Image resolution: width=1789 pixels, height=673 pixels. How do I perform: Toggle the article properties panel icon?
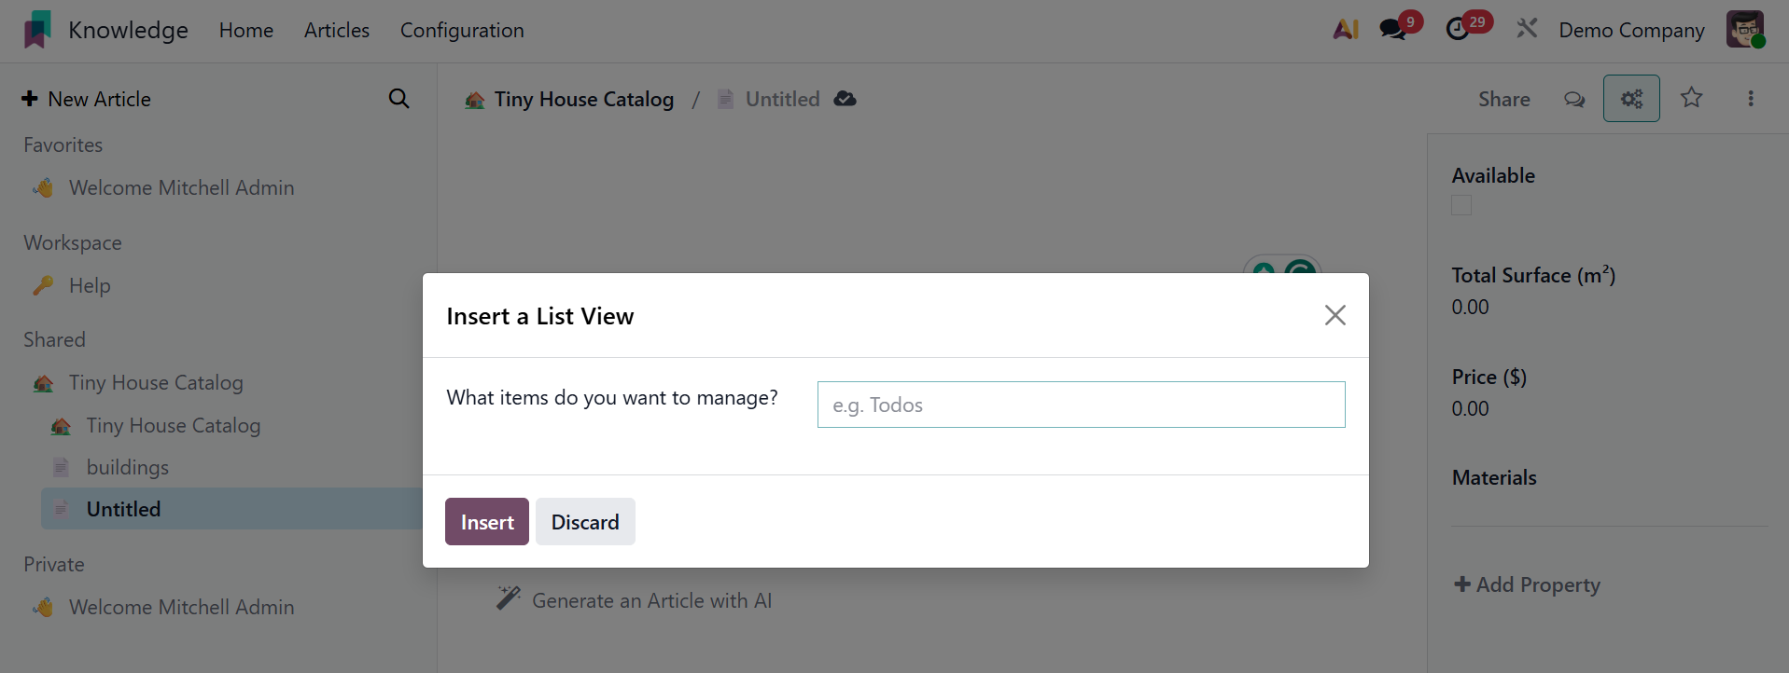[x=1630, y=99]
